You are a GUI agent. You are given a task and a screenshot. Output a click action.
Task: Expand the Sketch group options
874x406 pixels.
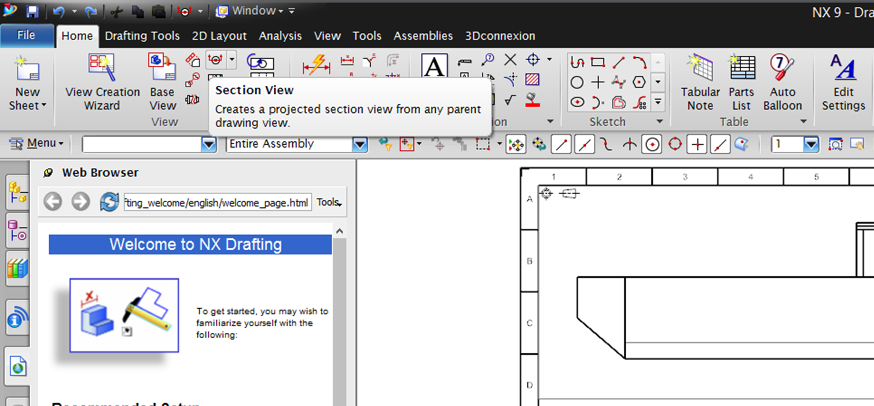tap(659, 122)
